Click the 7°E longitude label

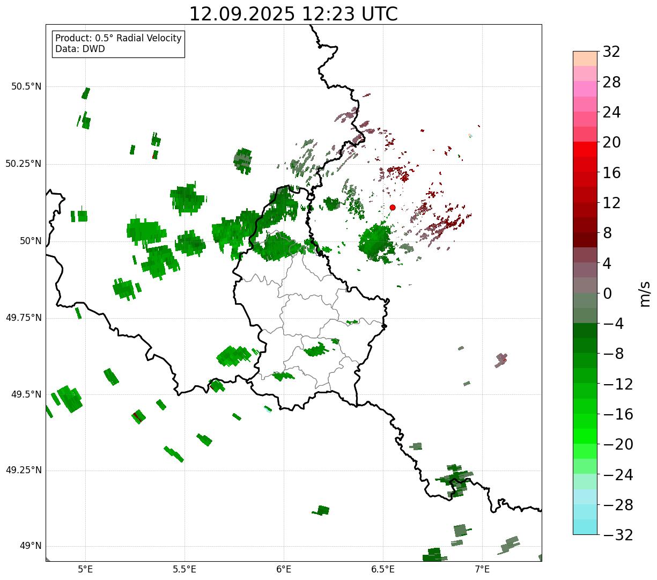(483, 569)
